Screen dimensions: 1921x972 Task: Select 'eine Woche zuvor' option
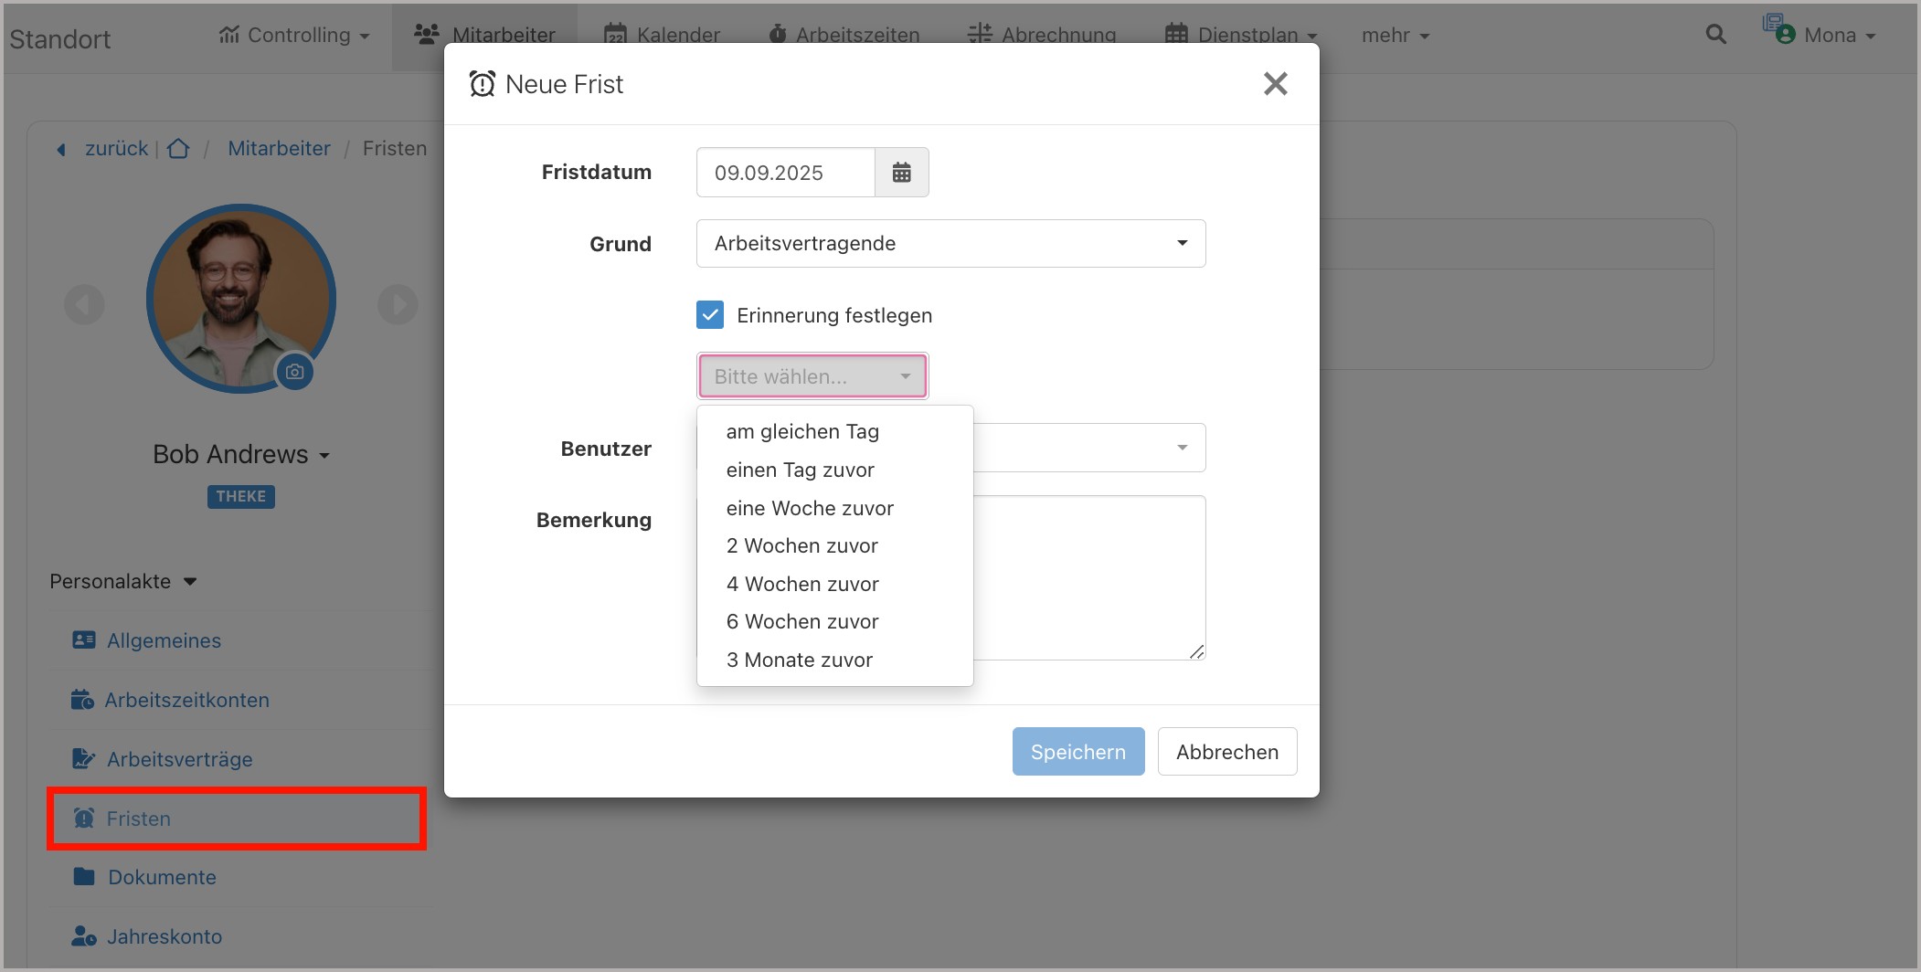coord(810,508)
